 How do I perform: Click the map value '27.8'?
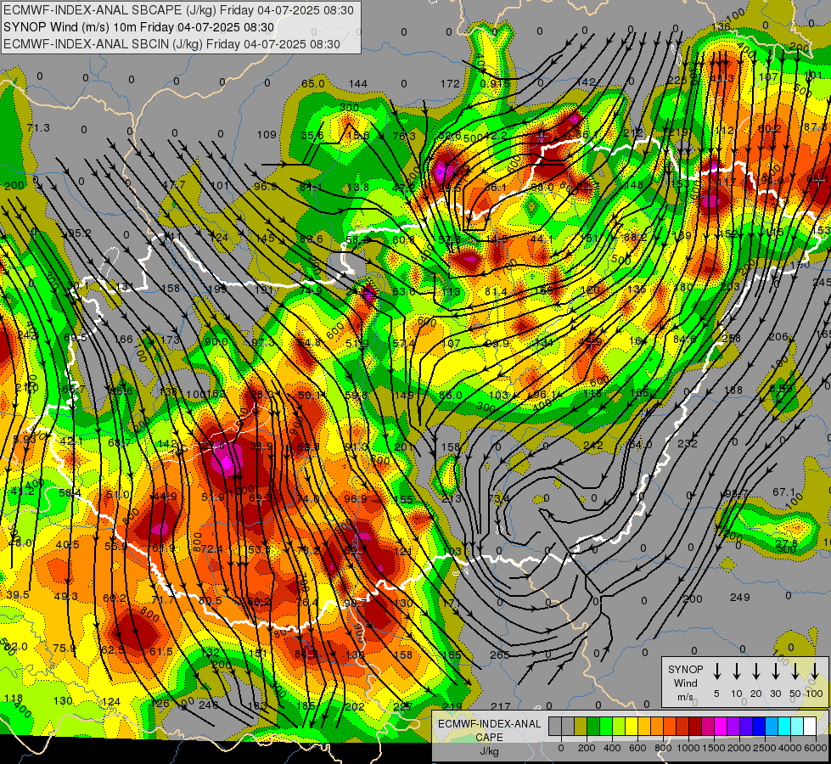[786, 543]
